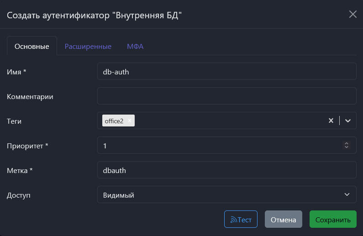
Task: Expand the Теги dropdown chevron
Action: point(348,121)
